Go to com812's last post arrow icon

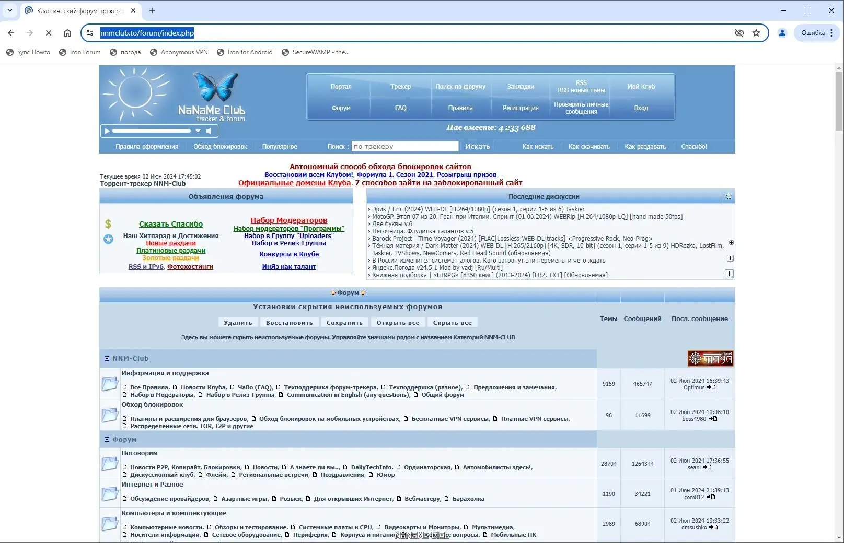point(711,497)
